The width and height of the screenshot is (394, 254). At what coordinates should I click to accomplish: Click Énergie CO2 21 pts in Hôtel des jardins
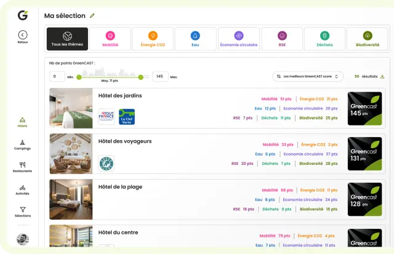319,99
